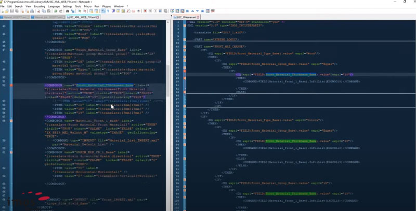The image size is (416, 211).
Task: Open the Plugins menu
Action: [x=107, y=6]
